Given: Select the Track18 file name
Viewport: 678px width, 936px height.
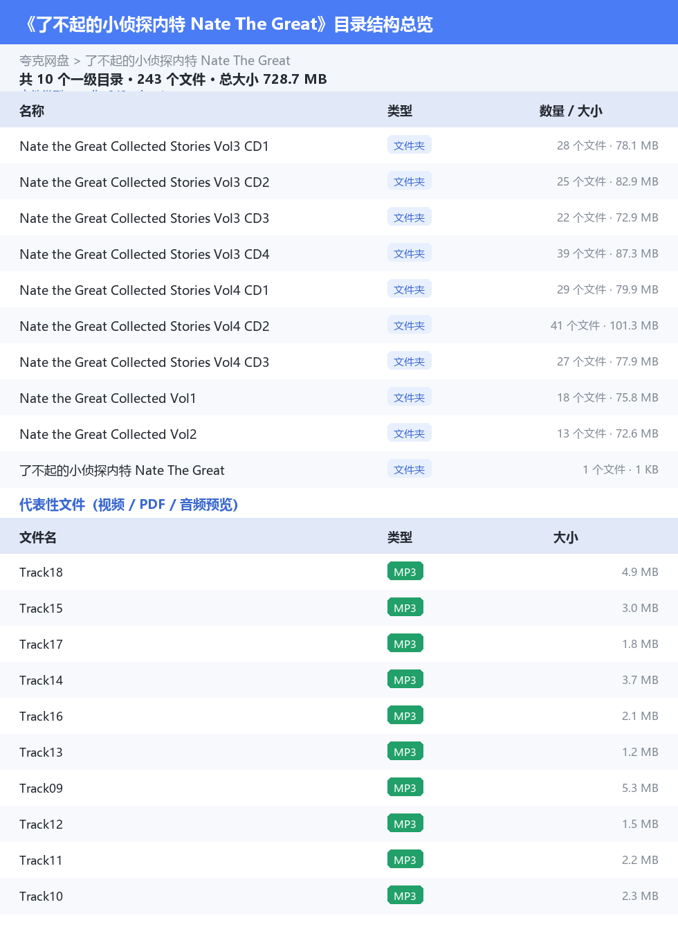Looking at the screenshot, I should point(41,573).
